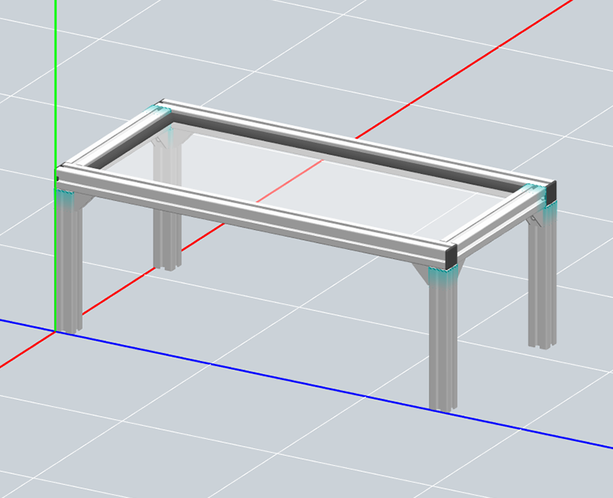Select the front-left table leg
The width and height of the screenshot is (613, 498).
(69, 268)
